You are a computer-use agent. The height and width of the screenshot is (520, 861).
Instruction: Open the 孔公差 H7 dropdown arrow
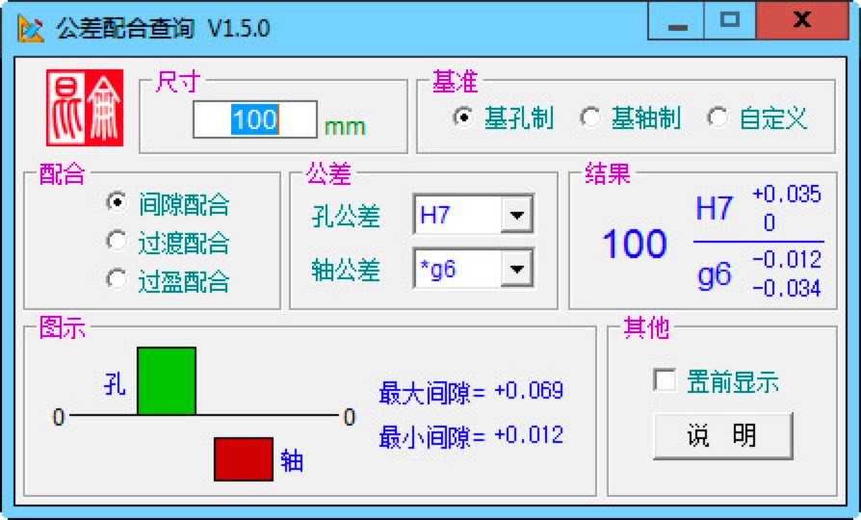pos(516,214)
